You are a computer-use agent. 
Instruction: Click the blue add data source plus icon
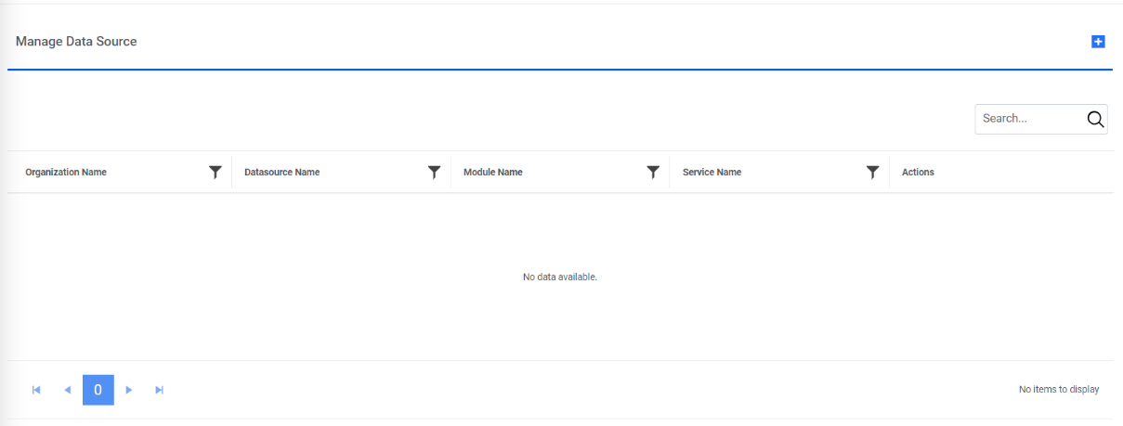click(1098, 42)
